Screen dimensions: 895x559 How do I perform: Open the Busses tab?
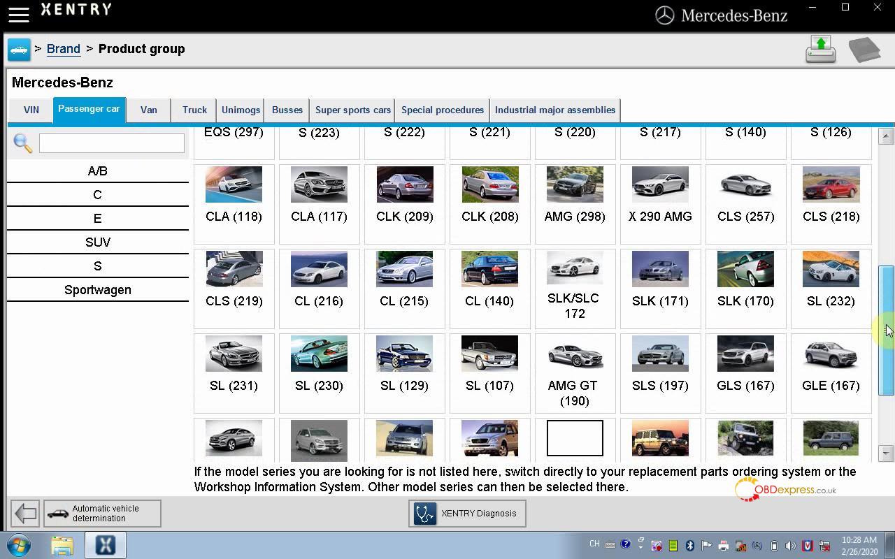287,110
